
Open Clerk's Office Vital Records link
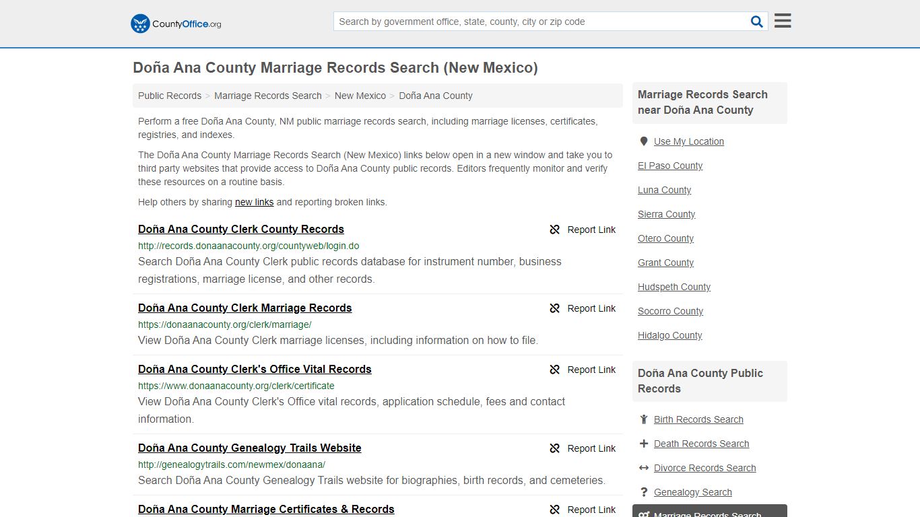pyautogui.click(x=255, y=369)
